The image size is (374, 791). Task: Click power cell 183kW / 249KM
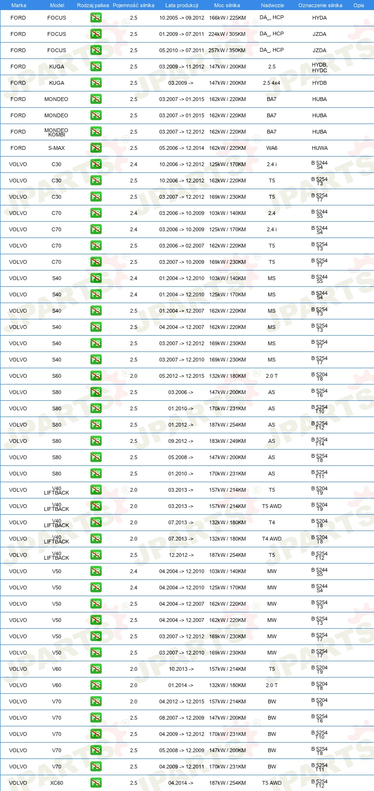click(227, 441)
